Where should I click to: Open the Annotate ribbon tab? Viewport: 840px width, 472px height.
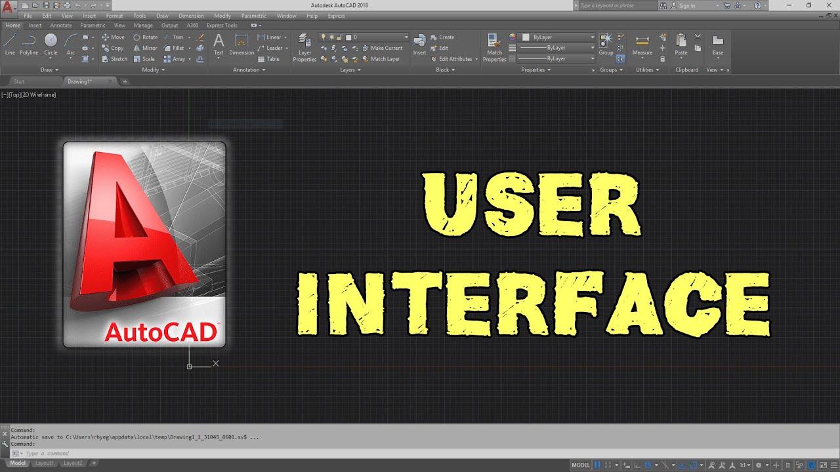tap(61, 26)
